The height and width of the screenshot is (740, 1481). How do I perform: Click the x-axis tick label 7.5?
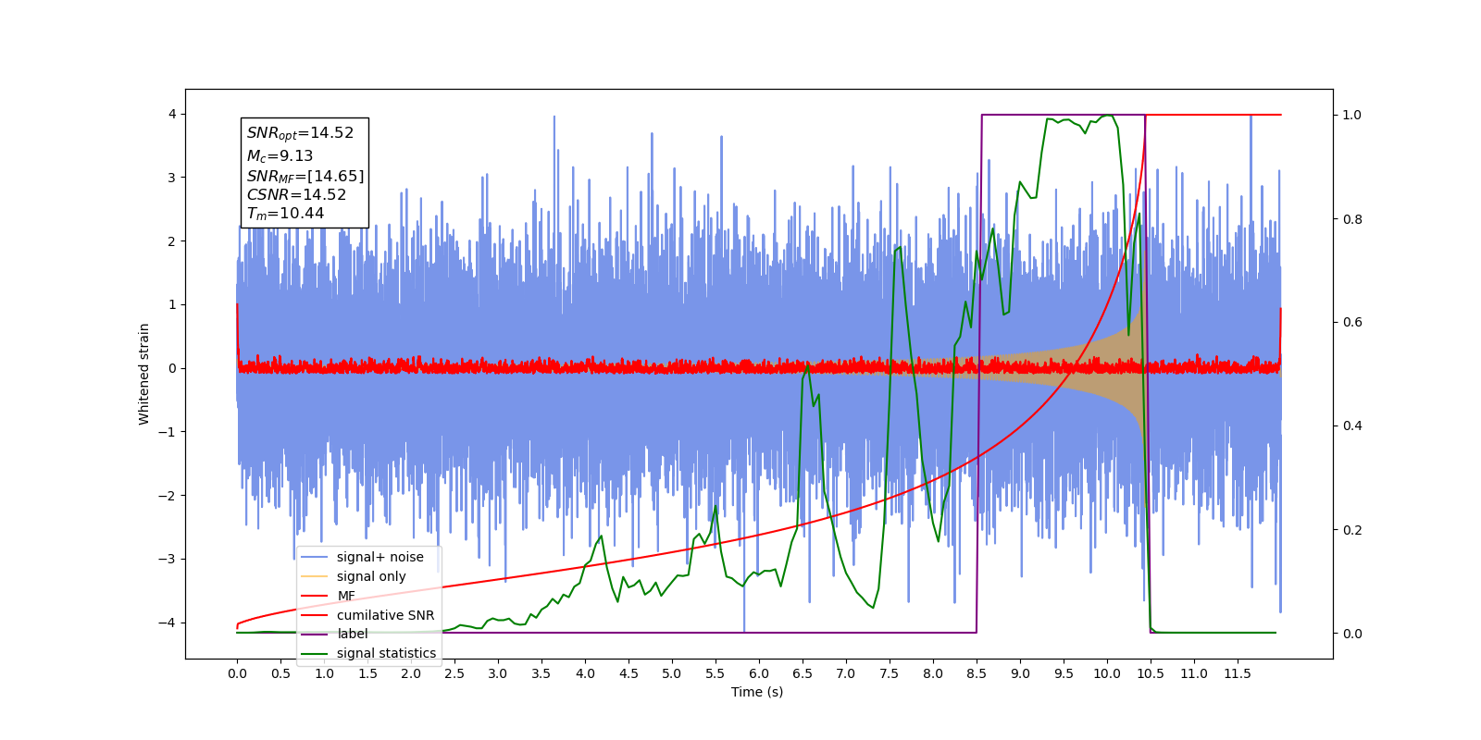[x=890, y=673]
